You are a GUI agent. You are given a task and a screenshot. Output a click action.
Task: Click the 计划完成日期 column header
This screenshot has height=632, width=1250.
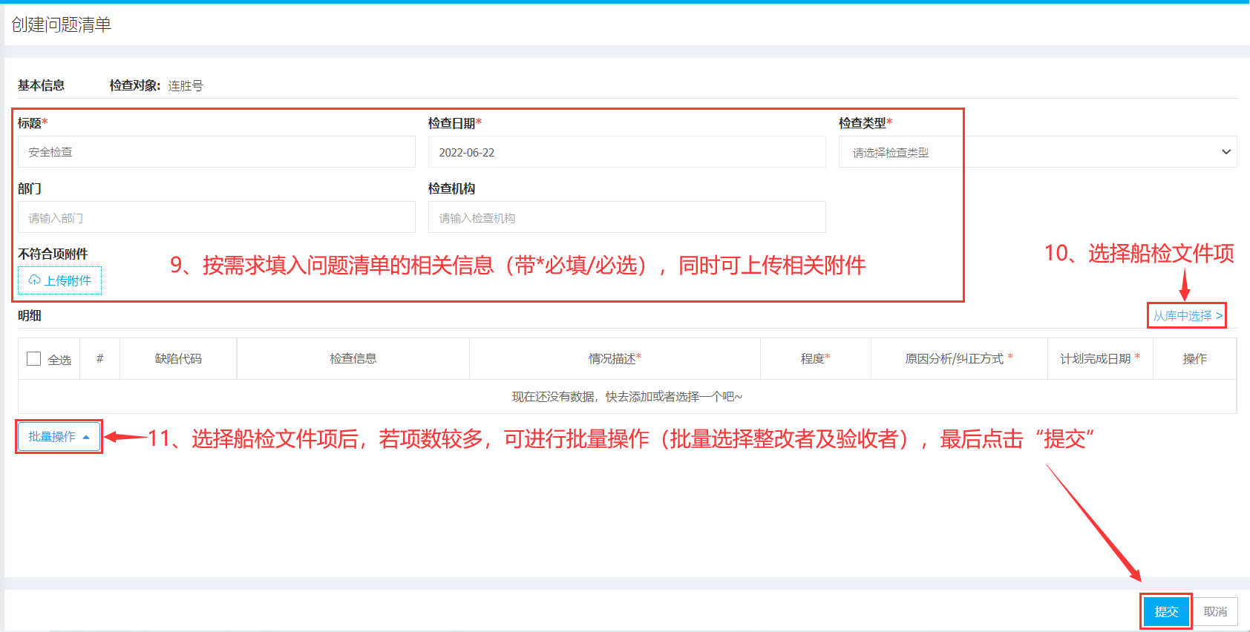click(x=1100, y=359)
